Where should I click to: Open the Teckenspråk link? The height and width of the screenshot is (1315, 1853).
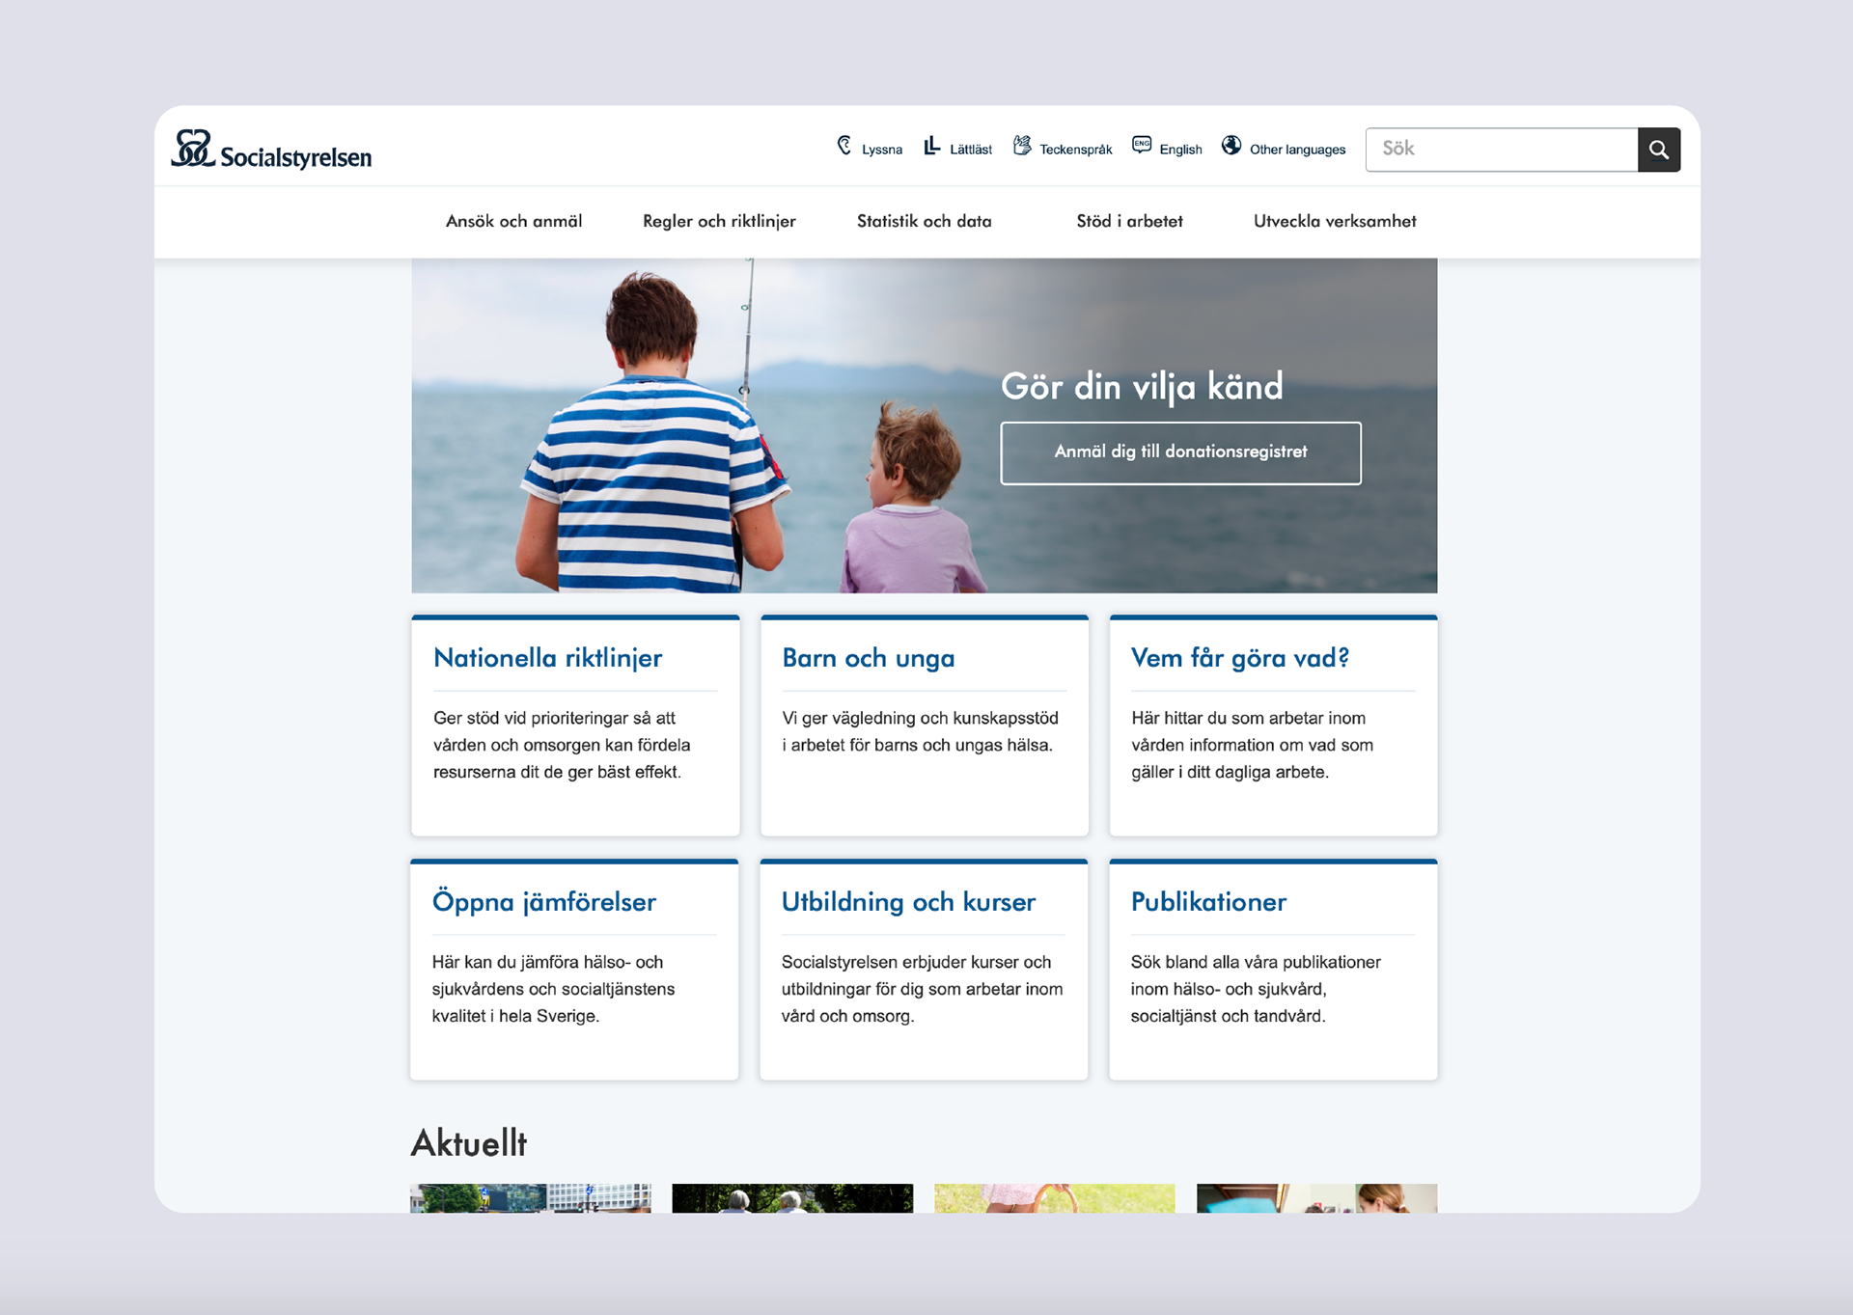(1076, 150)
